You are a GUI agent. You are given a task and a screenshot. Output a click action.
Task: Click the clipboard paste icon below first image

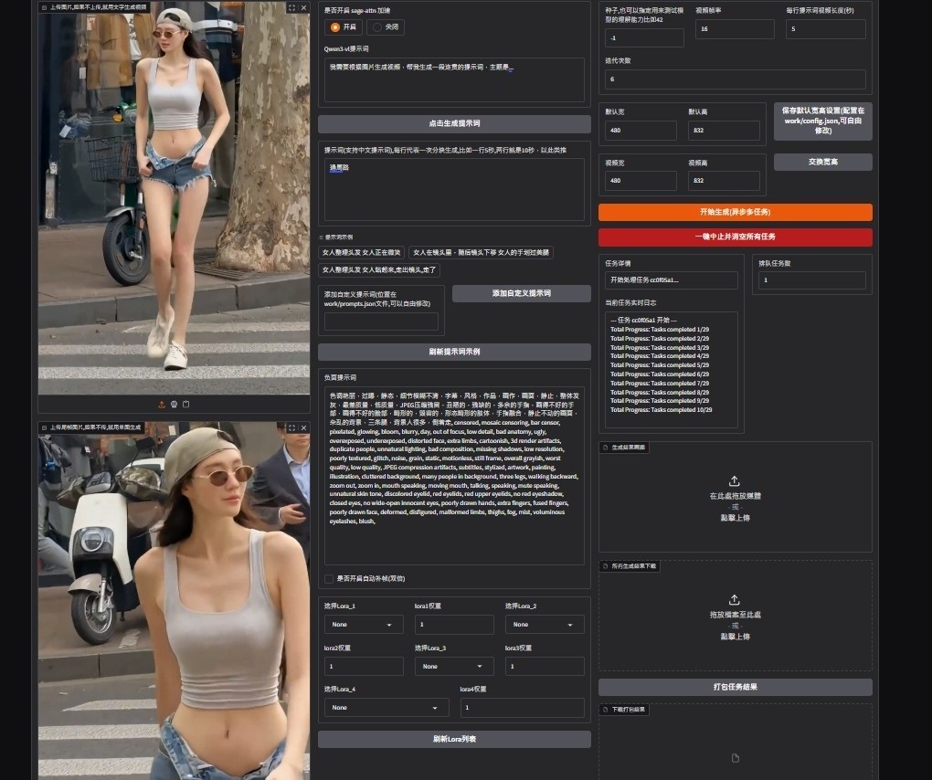185,405
